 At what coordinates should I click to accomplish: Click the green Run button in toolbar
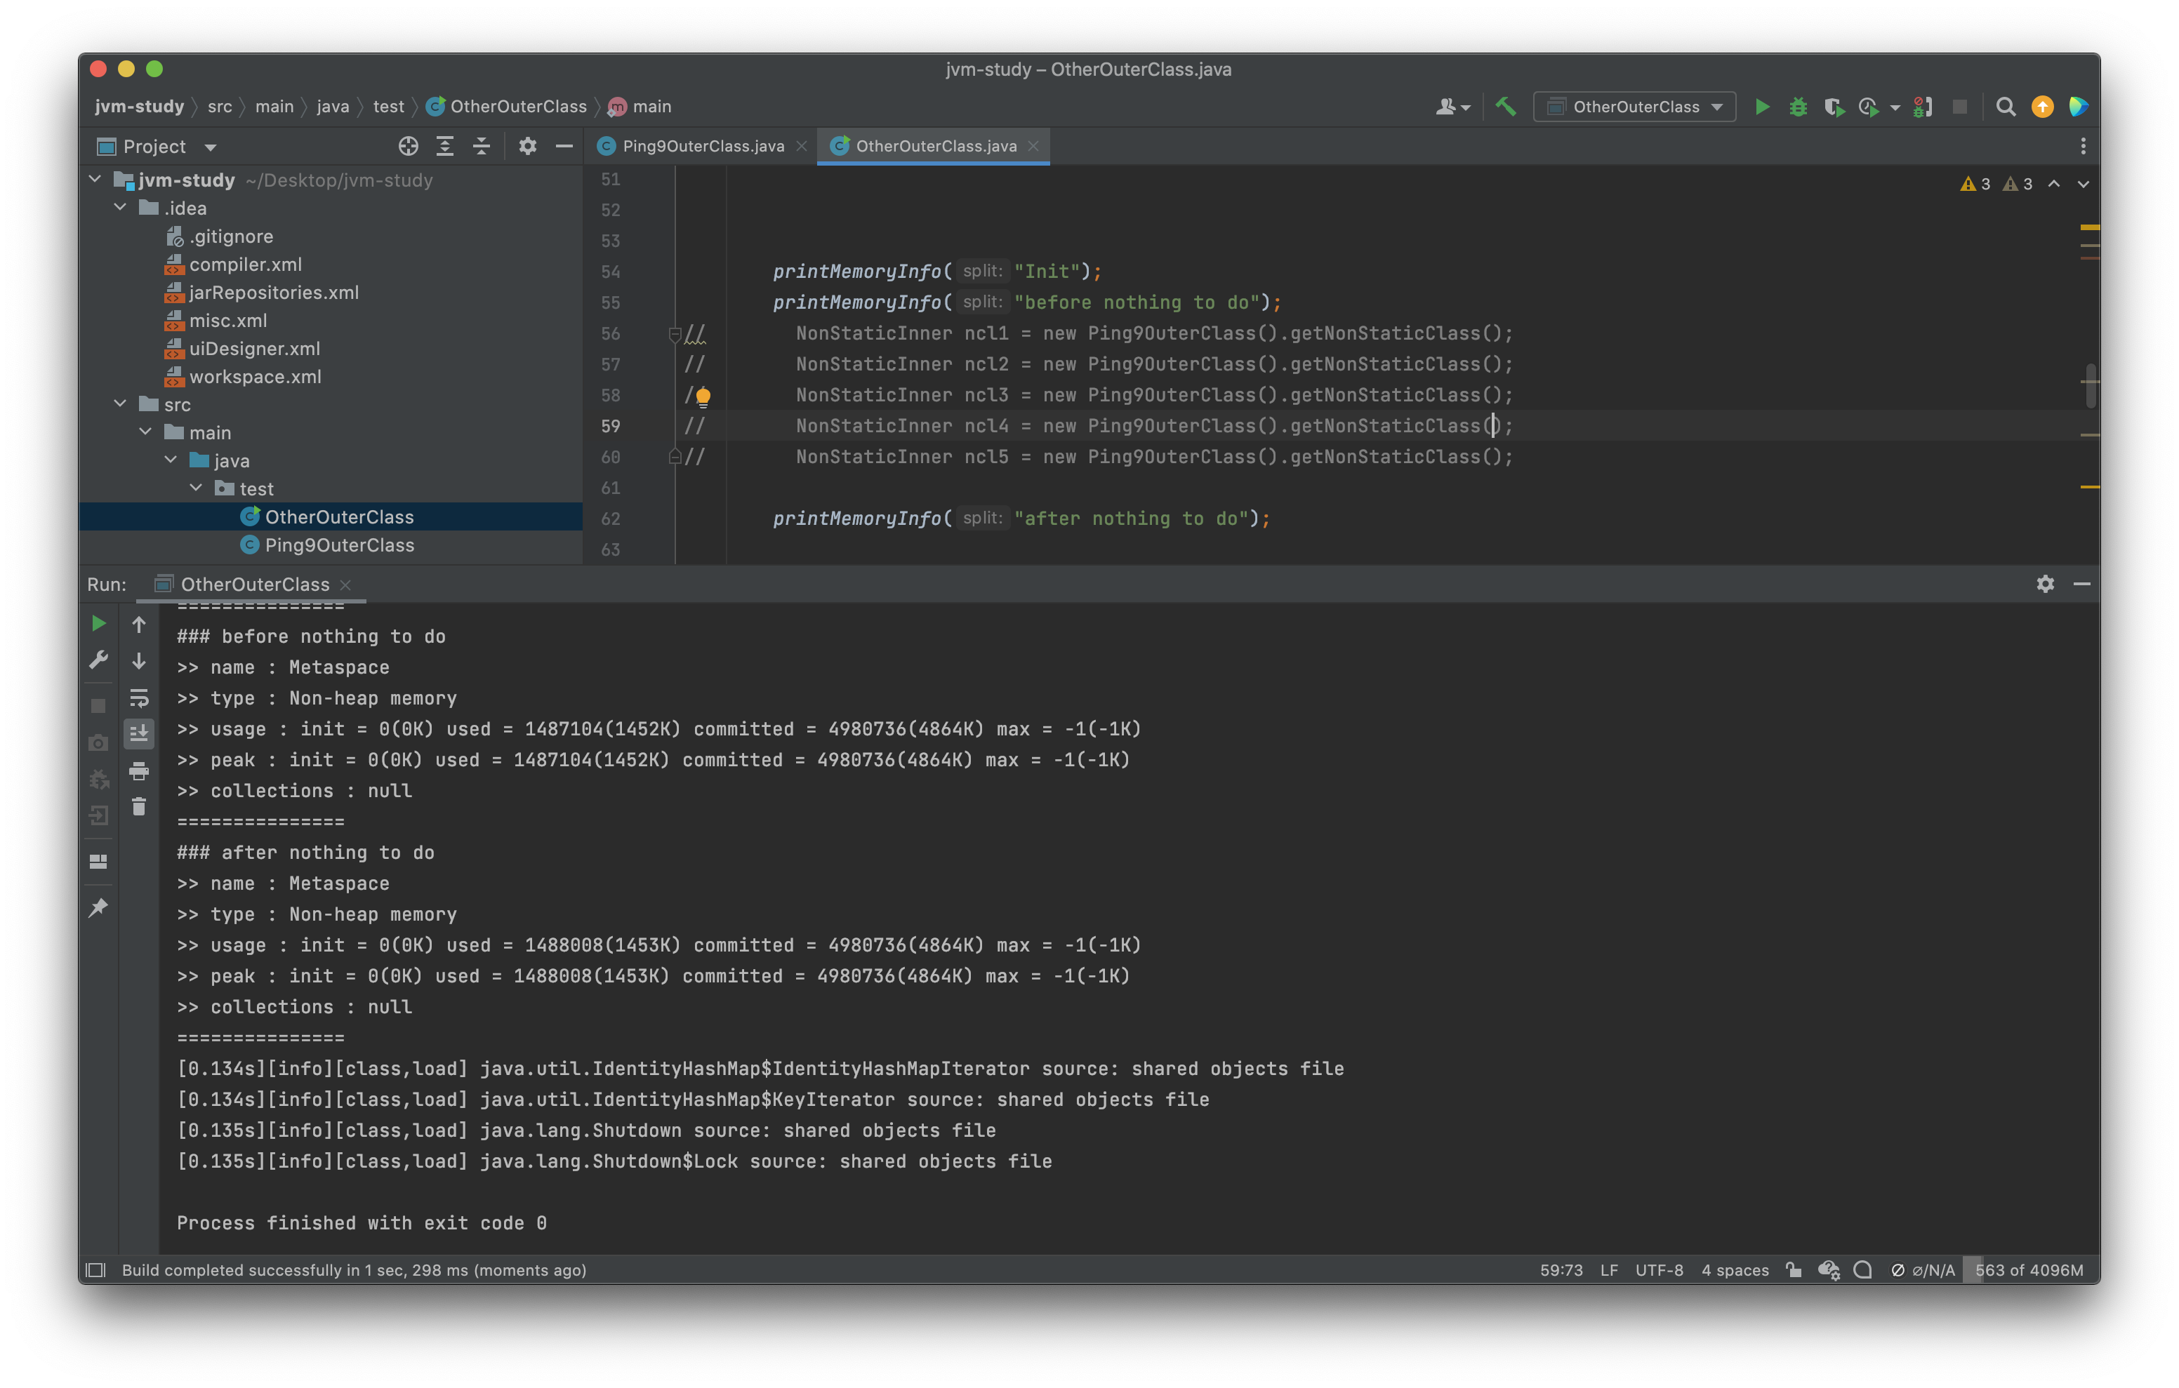1762,107
